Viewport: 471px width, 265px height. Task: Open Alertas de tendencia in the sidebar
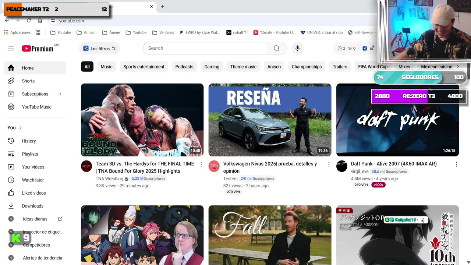click(35, 258)
